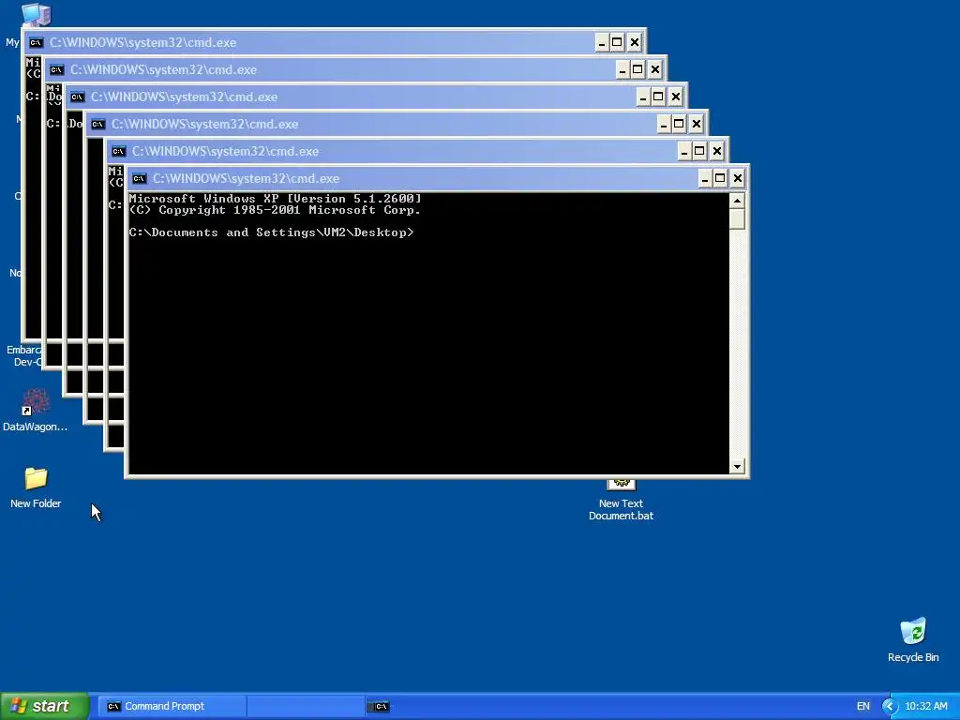Close the cmd window second from the back
The height and width of the screenshot is (720, 960).
coord(655,69)
